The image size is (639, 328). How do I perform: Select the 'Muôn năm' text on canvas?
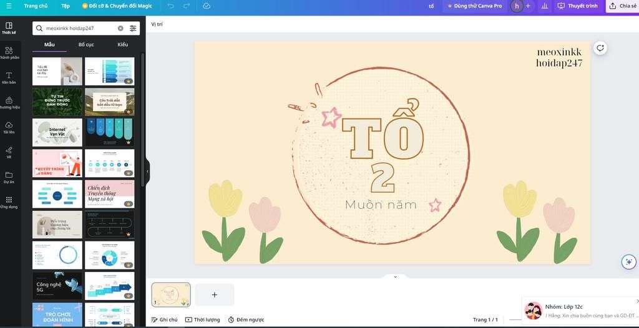tap(381, 205)
